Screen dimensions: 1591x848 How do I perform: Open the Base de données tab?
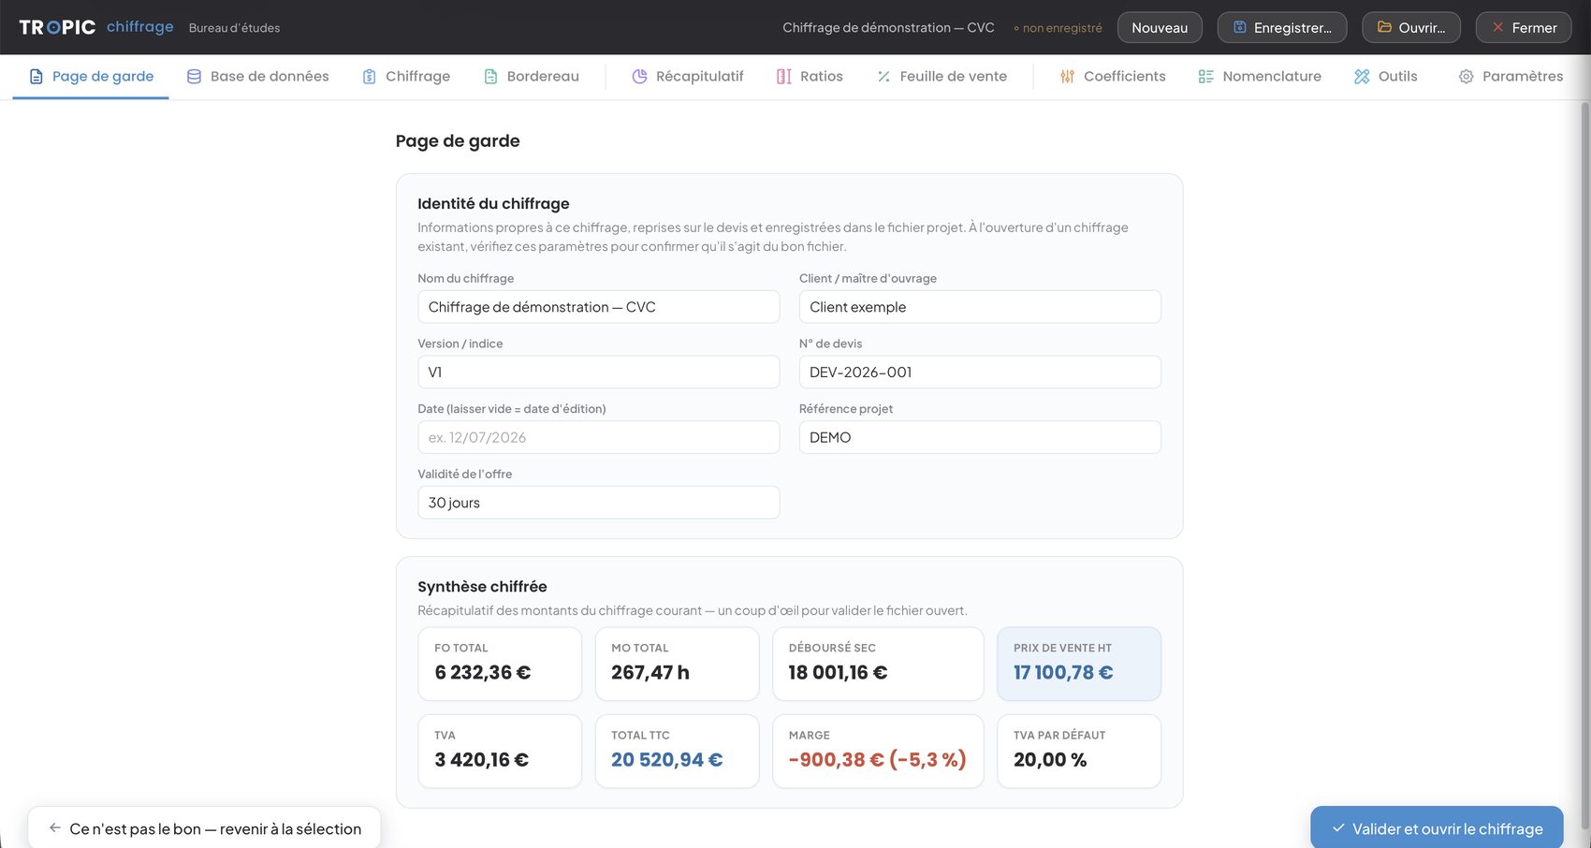[x=258, y=77]
